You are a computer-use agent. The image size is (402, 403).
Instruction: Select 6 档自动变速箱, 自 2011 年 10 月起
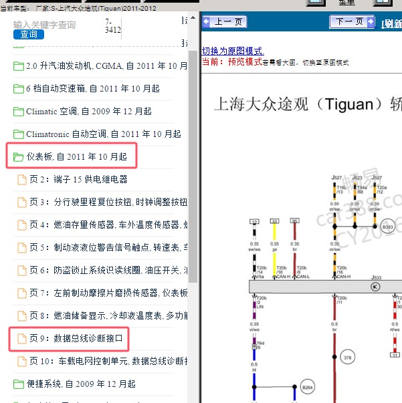click(93, 89)
